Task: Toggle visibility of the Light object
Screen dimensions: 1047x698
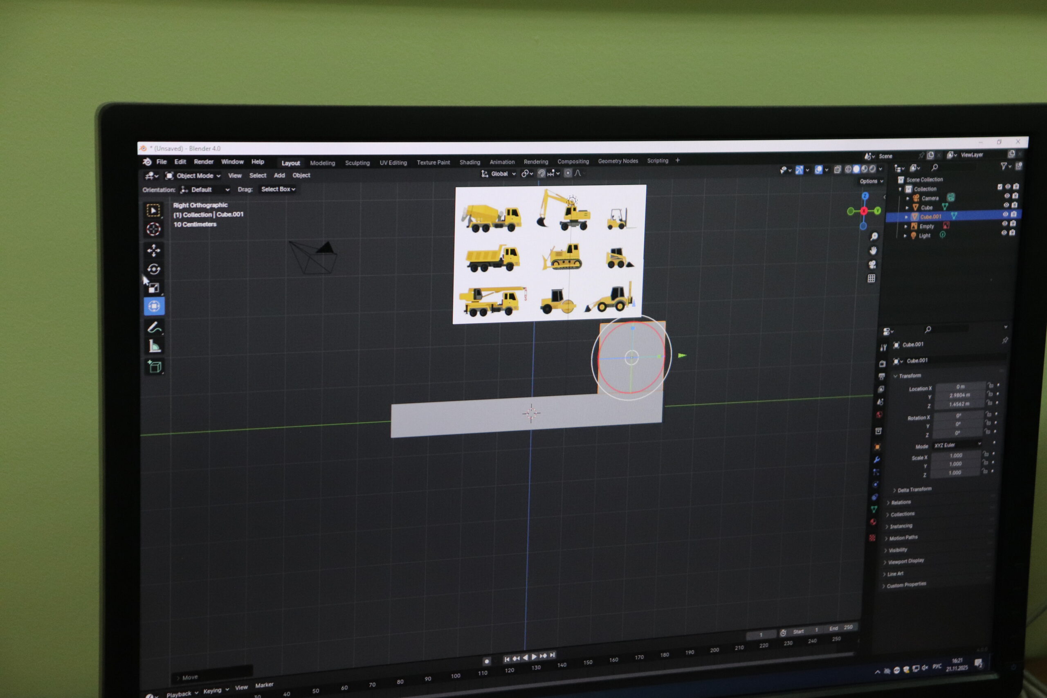Action: 1004,233
